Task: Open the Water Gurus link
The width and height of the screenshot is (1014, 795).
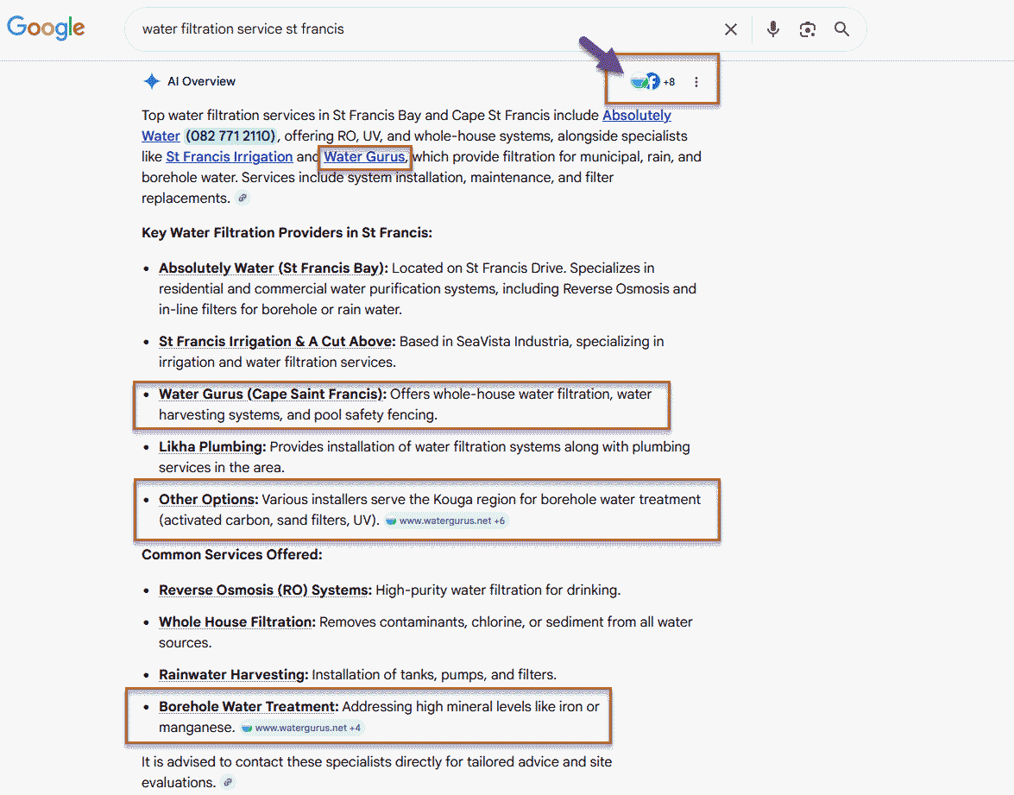Action: (364, 156)
